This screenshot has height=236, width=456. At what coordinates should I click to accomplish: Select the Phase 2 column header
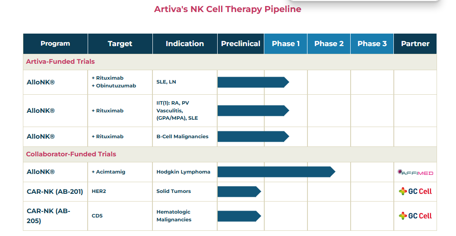click(329, 43)
